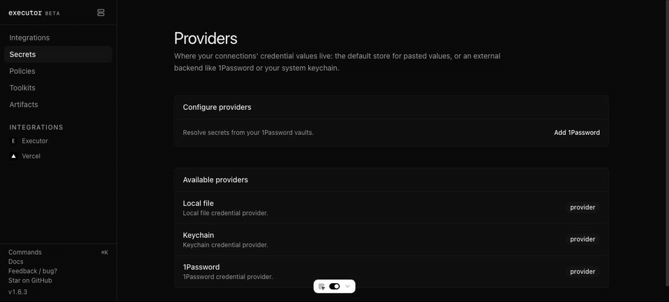
Task: Toggle the switch in the floating bottom widget
Action: (x=334, y=286)
